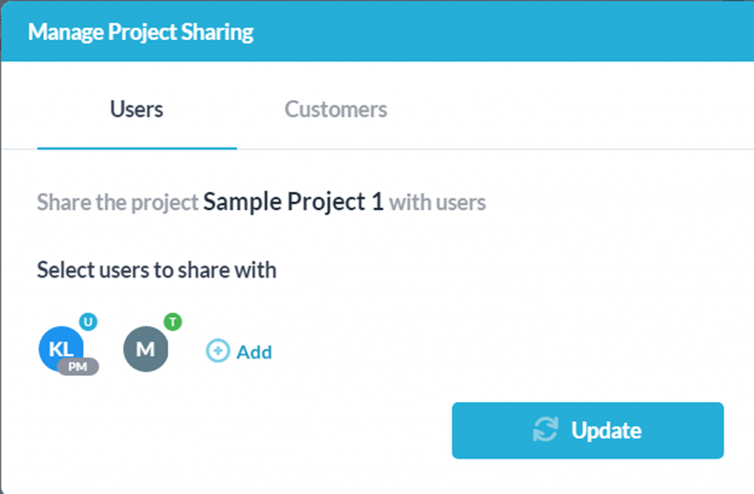Switch to the Customers tab
Screen dimensions: 754x494
click(336, 109)
